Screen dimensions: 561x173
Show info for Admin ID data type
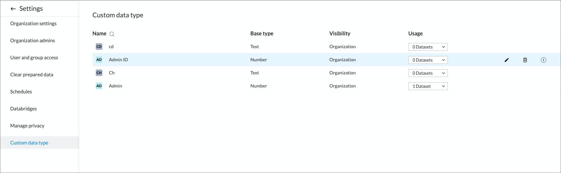pyautogui.click(x=544, y=60)
